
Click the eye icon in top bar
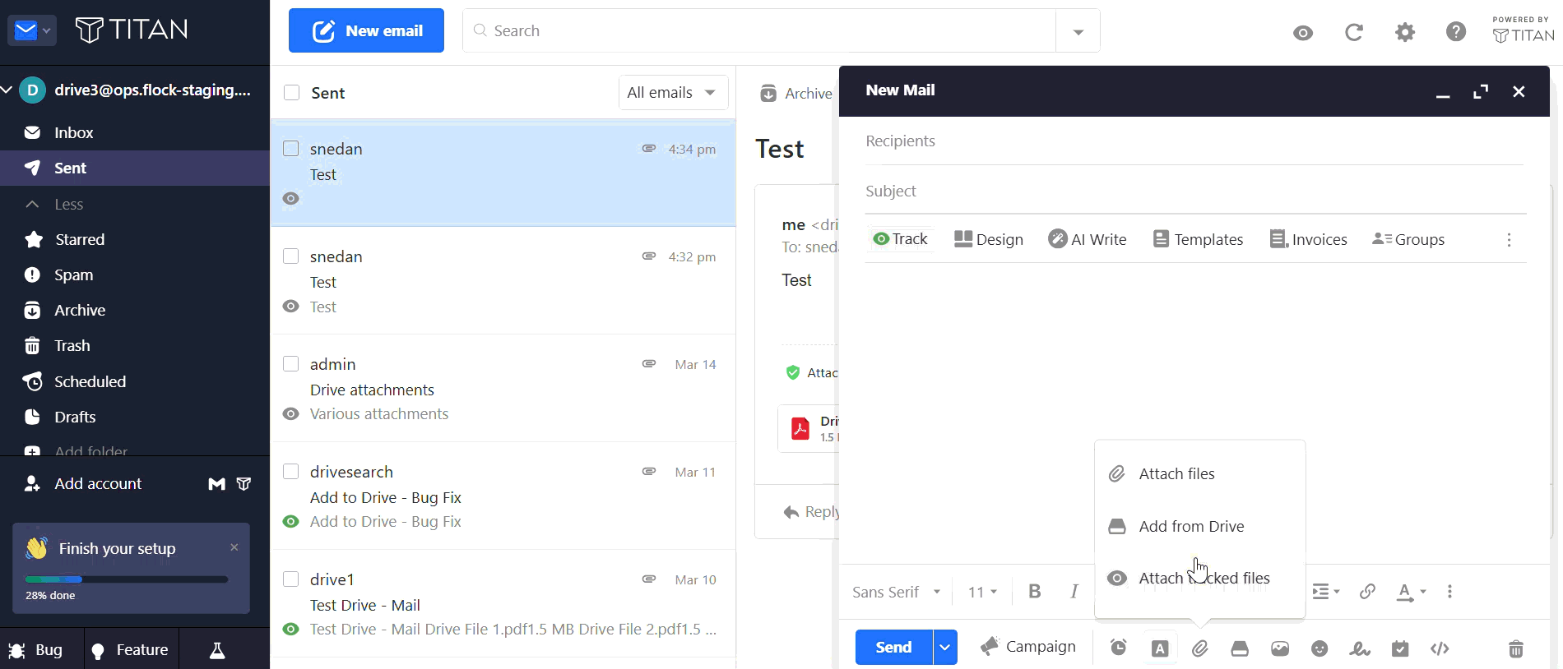(1303, 33)
